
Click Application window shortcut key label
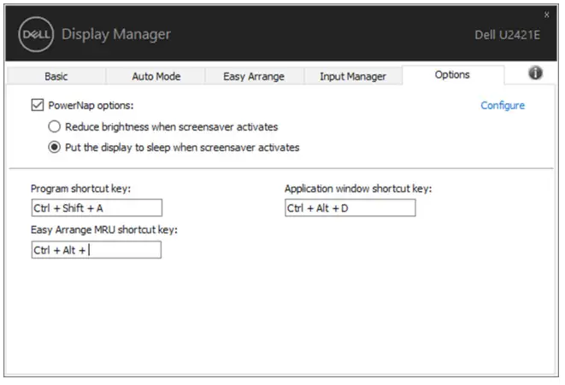[x=358, y=189]
